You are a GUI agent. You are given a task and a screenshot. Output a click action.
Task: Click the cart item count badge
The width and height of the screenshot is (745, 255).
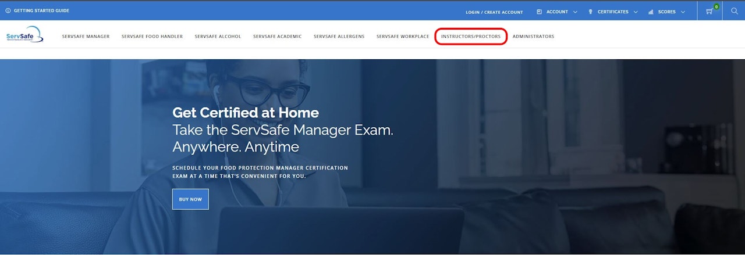coord(716,6)
